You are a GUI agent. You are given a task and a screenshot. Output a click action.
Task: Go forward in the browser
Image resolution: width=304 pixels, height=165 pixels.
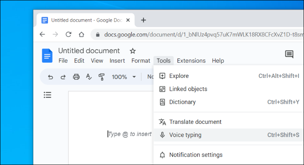tap(55, 34)
